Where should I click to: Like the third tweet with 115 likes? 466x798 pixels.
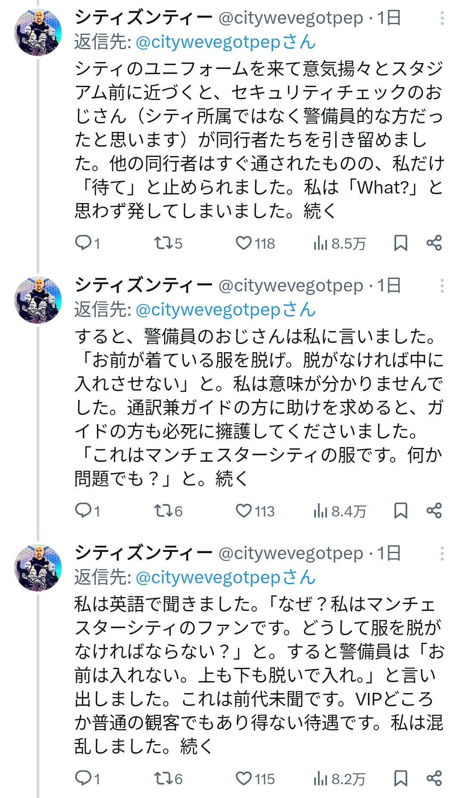pyautogui.click(x=244, y=779)
